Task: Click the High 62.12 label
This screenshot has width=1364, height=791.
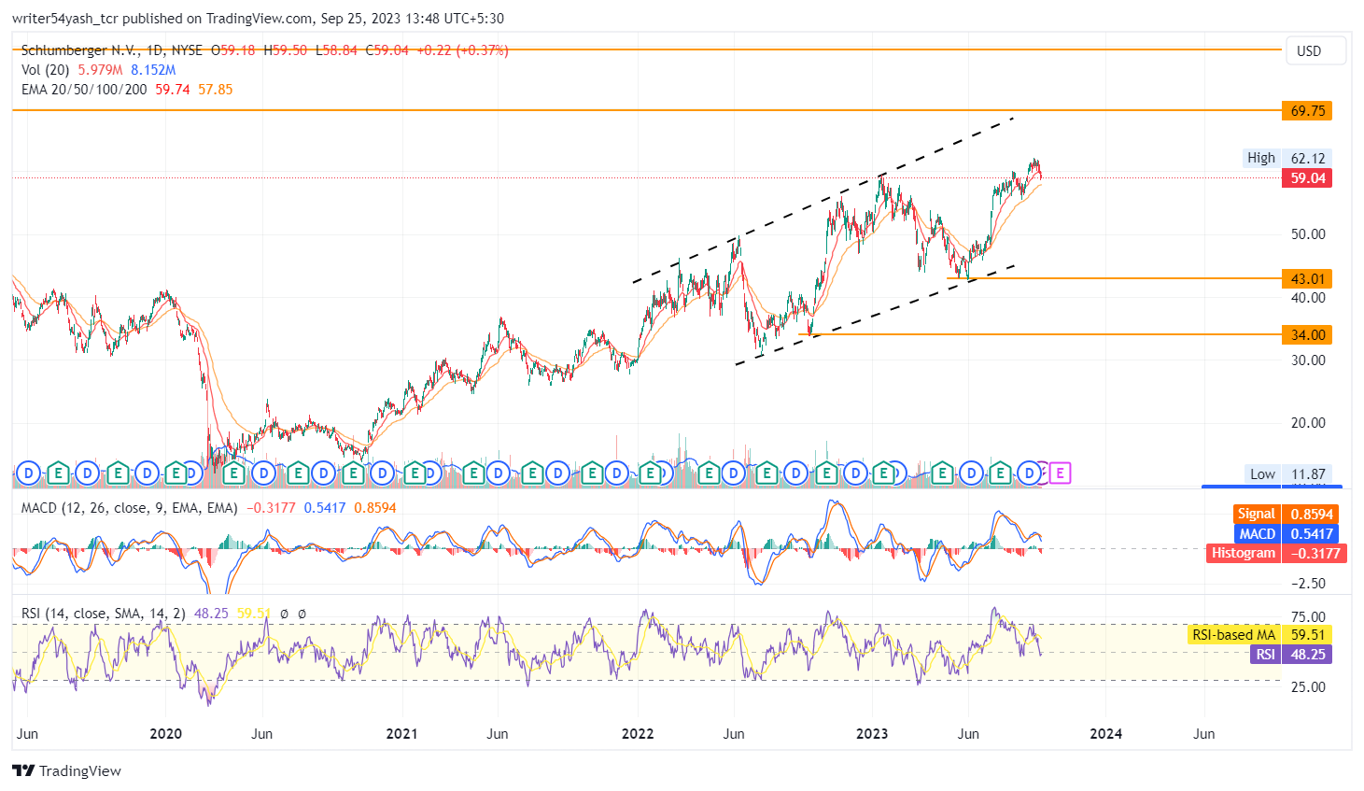Action: pyautogui.click(x=1287, y=158)
